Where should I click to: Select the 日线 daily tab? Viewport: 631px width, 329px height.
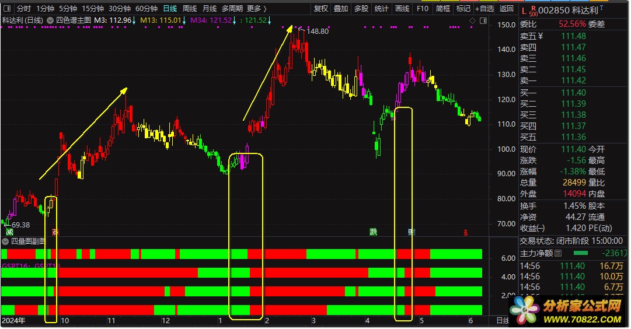pyautogui.click(x=170, y=8)
